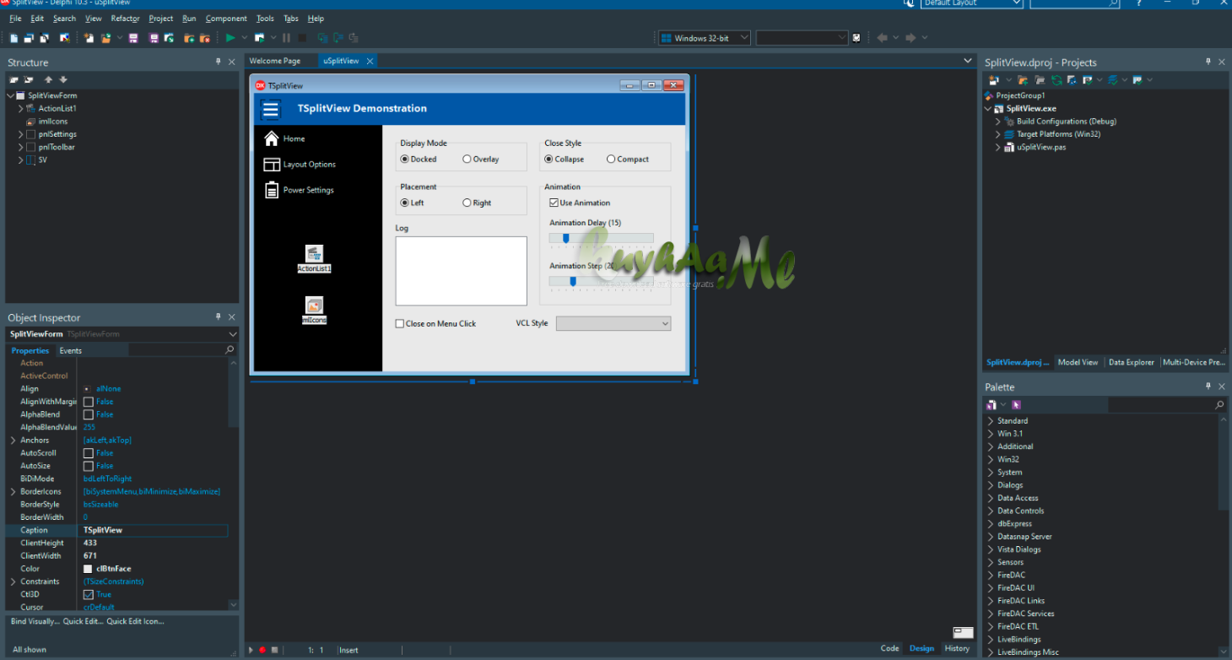Open the Component menu
The width and height of the screenshot is (1232, 660).
226,19
